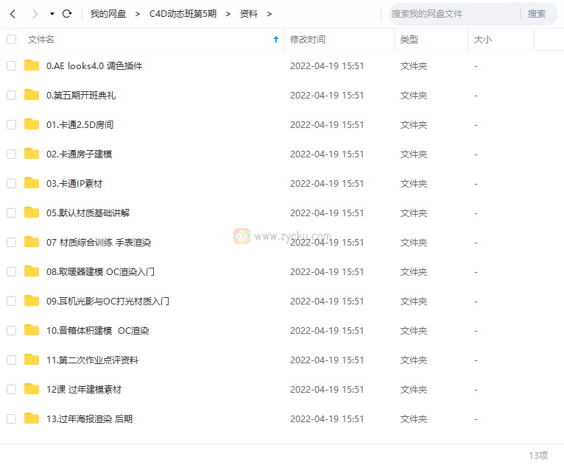The image size is (564, 467).
Task: Sort by 文件名 using the blue arrow
Action: (276, 40)
